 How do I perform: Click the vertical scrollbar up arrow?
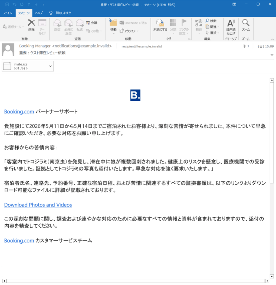point(272,80)
